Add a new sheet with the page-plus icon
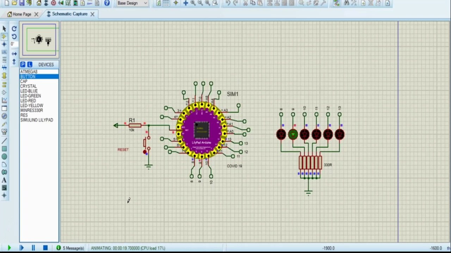This screenshot has width=451, height=253. pos(363,3)
